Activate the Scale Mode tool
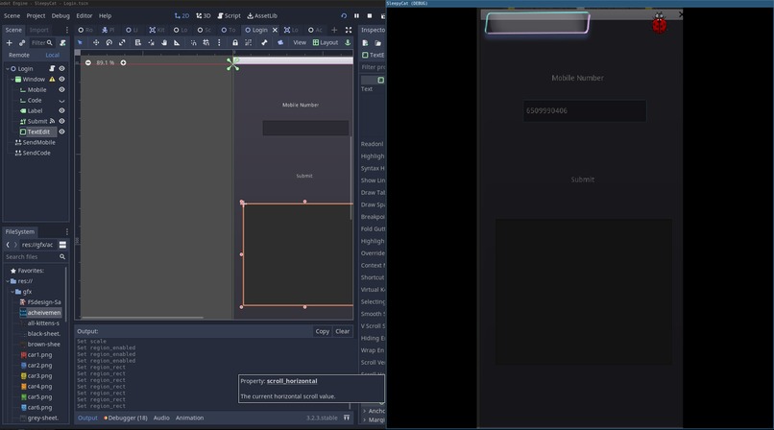 [122, 43]
